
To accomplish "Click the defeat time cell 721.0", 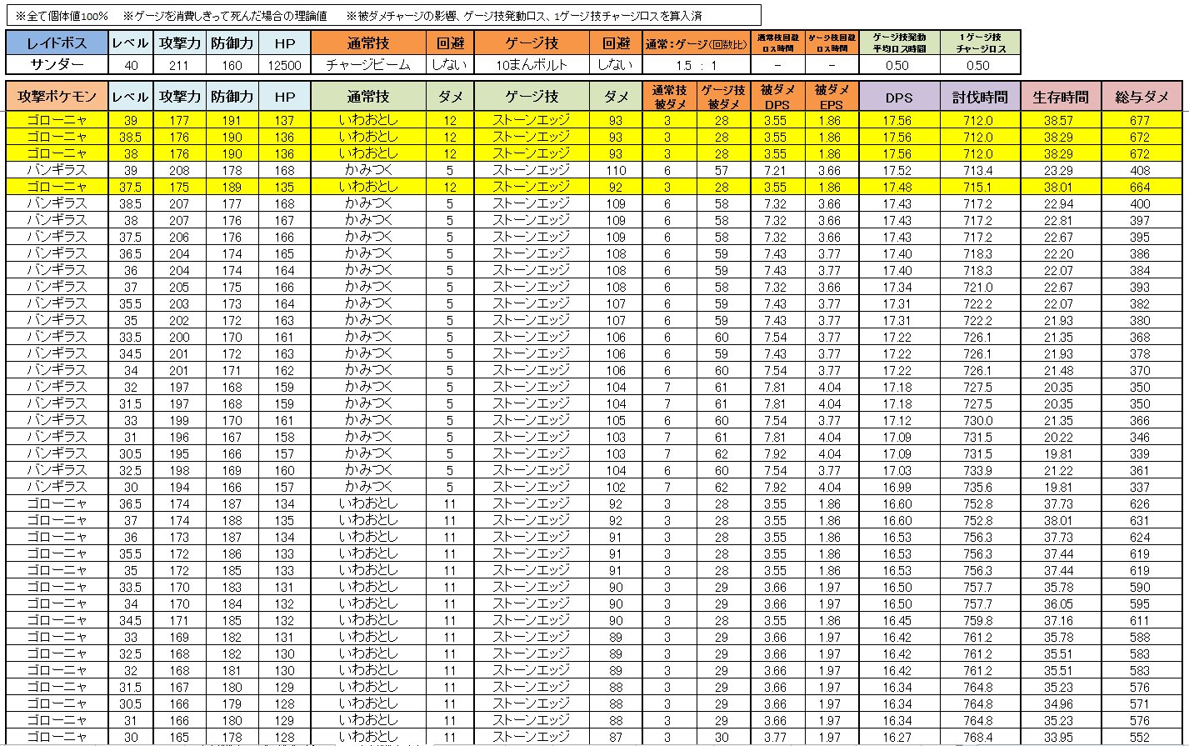I will 980,287.
